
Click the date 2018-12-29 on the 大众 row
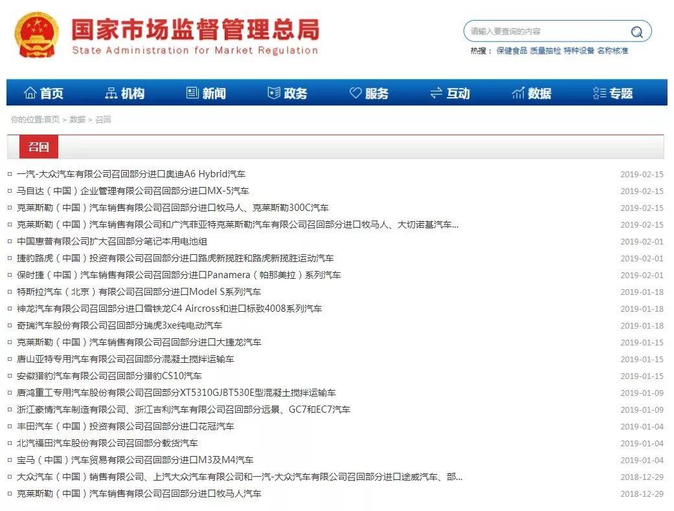[x=642, y=477]
